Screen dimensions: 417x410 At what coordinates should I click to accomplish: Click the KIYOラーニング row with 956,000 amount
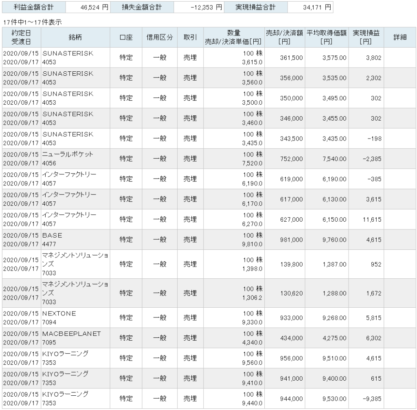coord(209,358)
